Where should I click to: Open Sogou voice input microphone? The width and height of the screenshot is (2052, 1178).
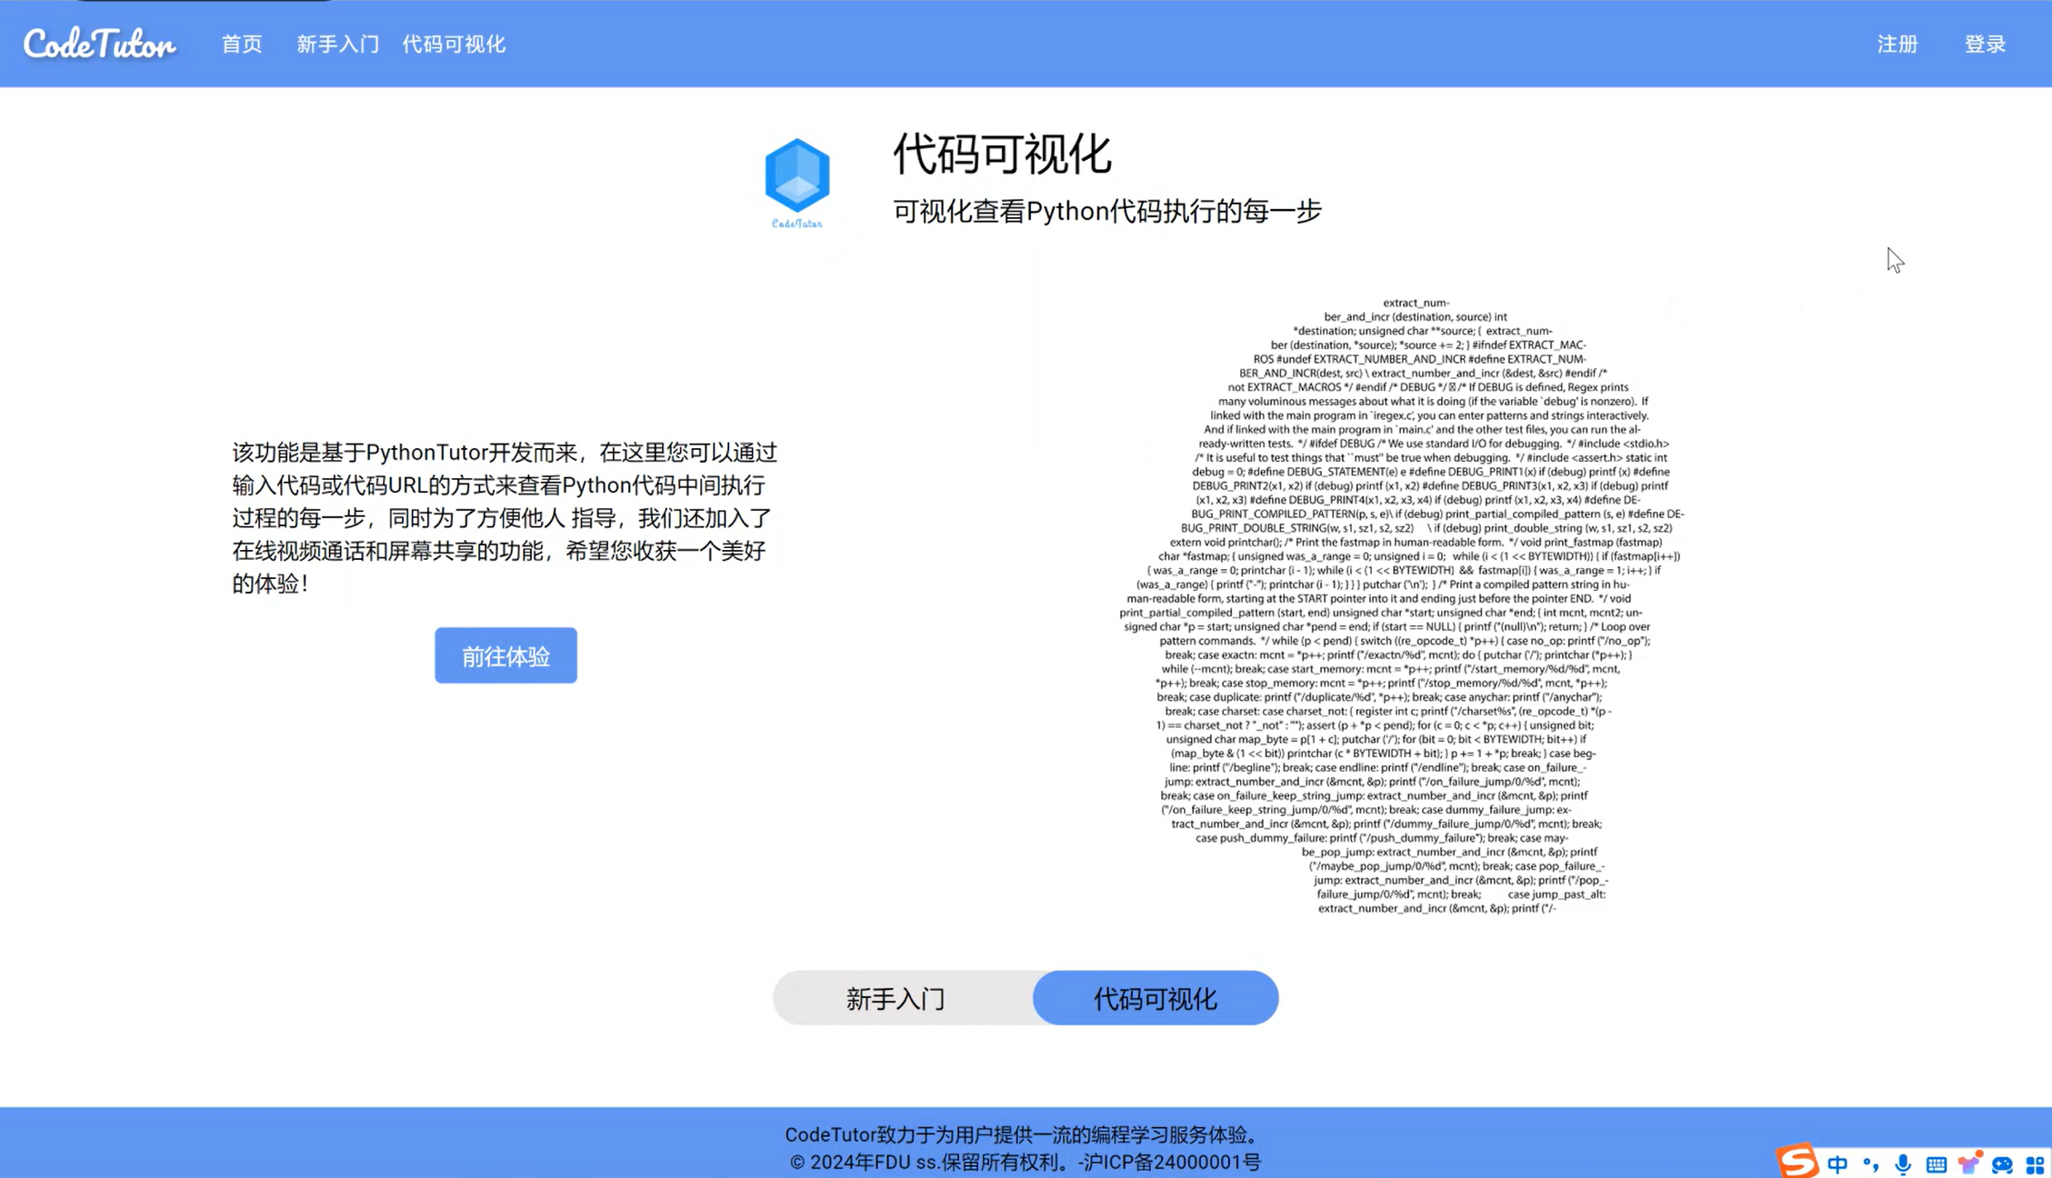[x=1903, y=1163]
